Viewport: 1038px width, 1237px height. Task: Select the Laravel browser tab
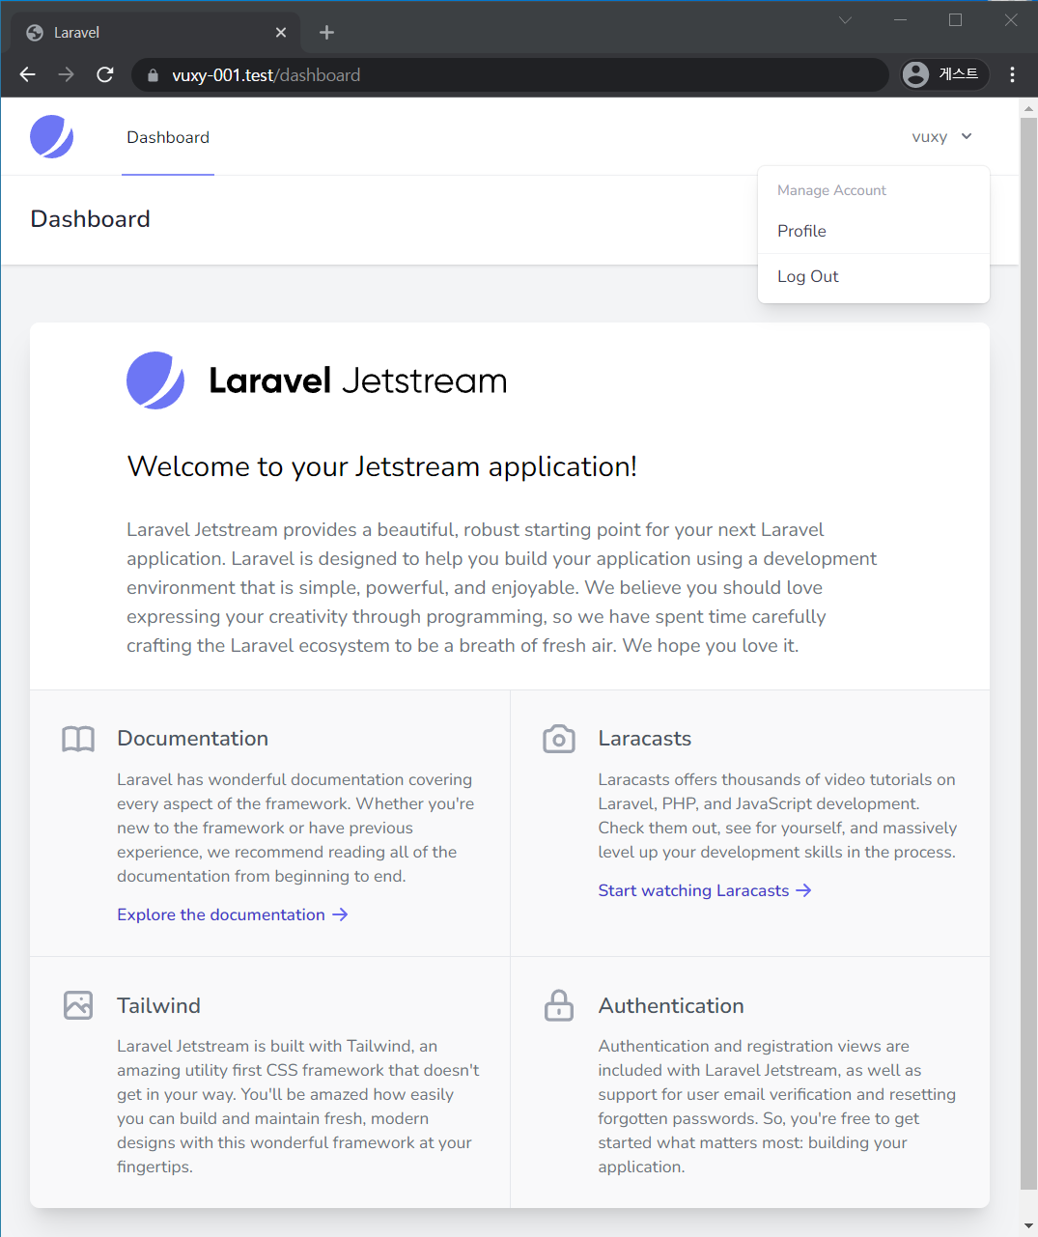point(154,33)
